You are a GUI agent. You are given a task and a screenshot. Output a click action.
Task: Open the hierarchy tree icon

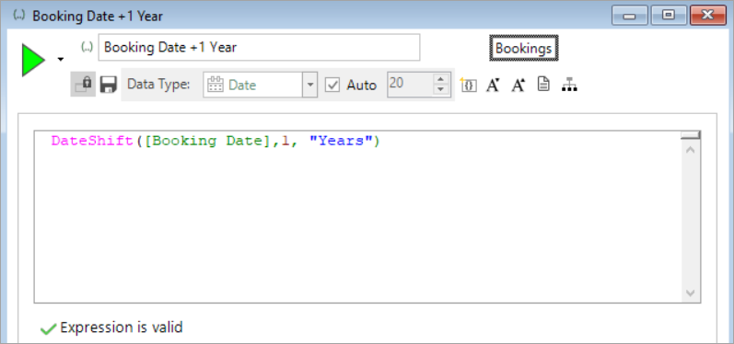click(x=569, y=85)
